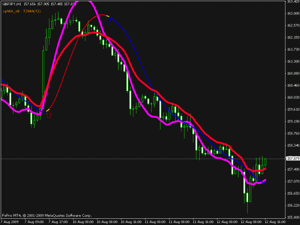Click the 155.800 price axis label
Screen dimensions: 300x225
point(293,217)
